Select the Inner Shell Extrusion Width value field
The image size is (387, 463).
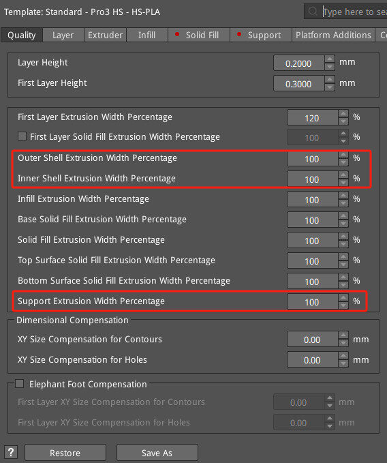(x=312, y=179)
